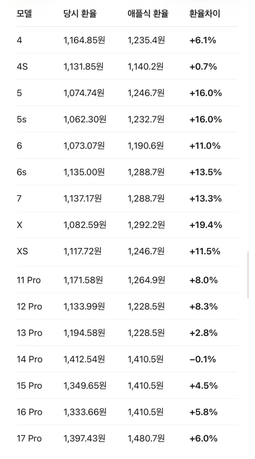Click the 1,333.66원 rate for 16 Pro
This screenshot has width=255, height=459.
[x=85, y=412]
